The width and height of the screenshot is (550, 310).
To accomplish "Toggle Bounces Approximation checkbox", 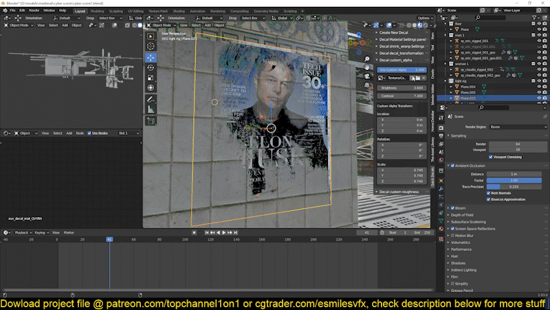I will pyautogui.click(x=488, y=199).
